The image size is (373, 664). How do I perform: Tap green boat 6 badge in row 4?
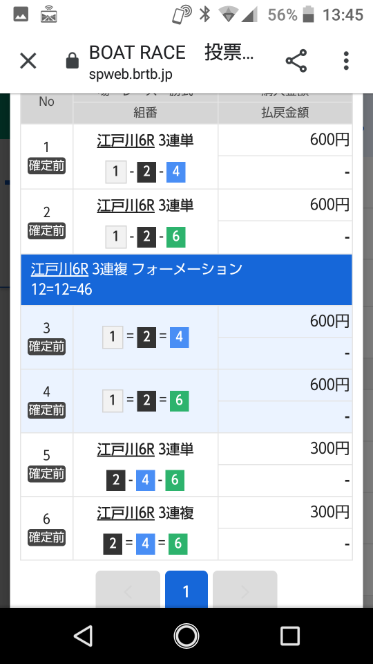click(x=179, y=400)
